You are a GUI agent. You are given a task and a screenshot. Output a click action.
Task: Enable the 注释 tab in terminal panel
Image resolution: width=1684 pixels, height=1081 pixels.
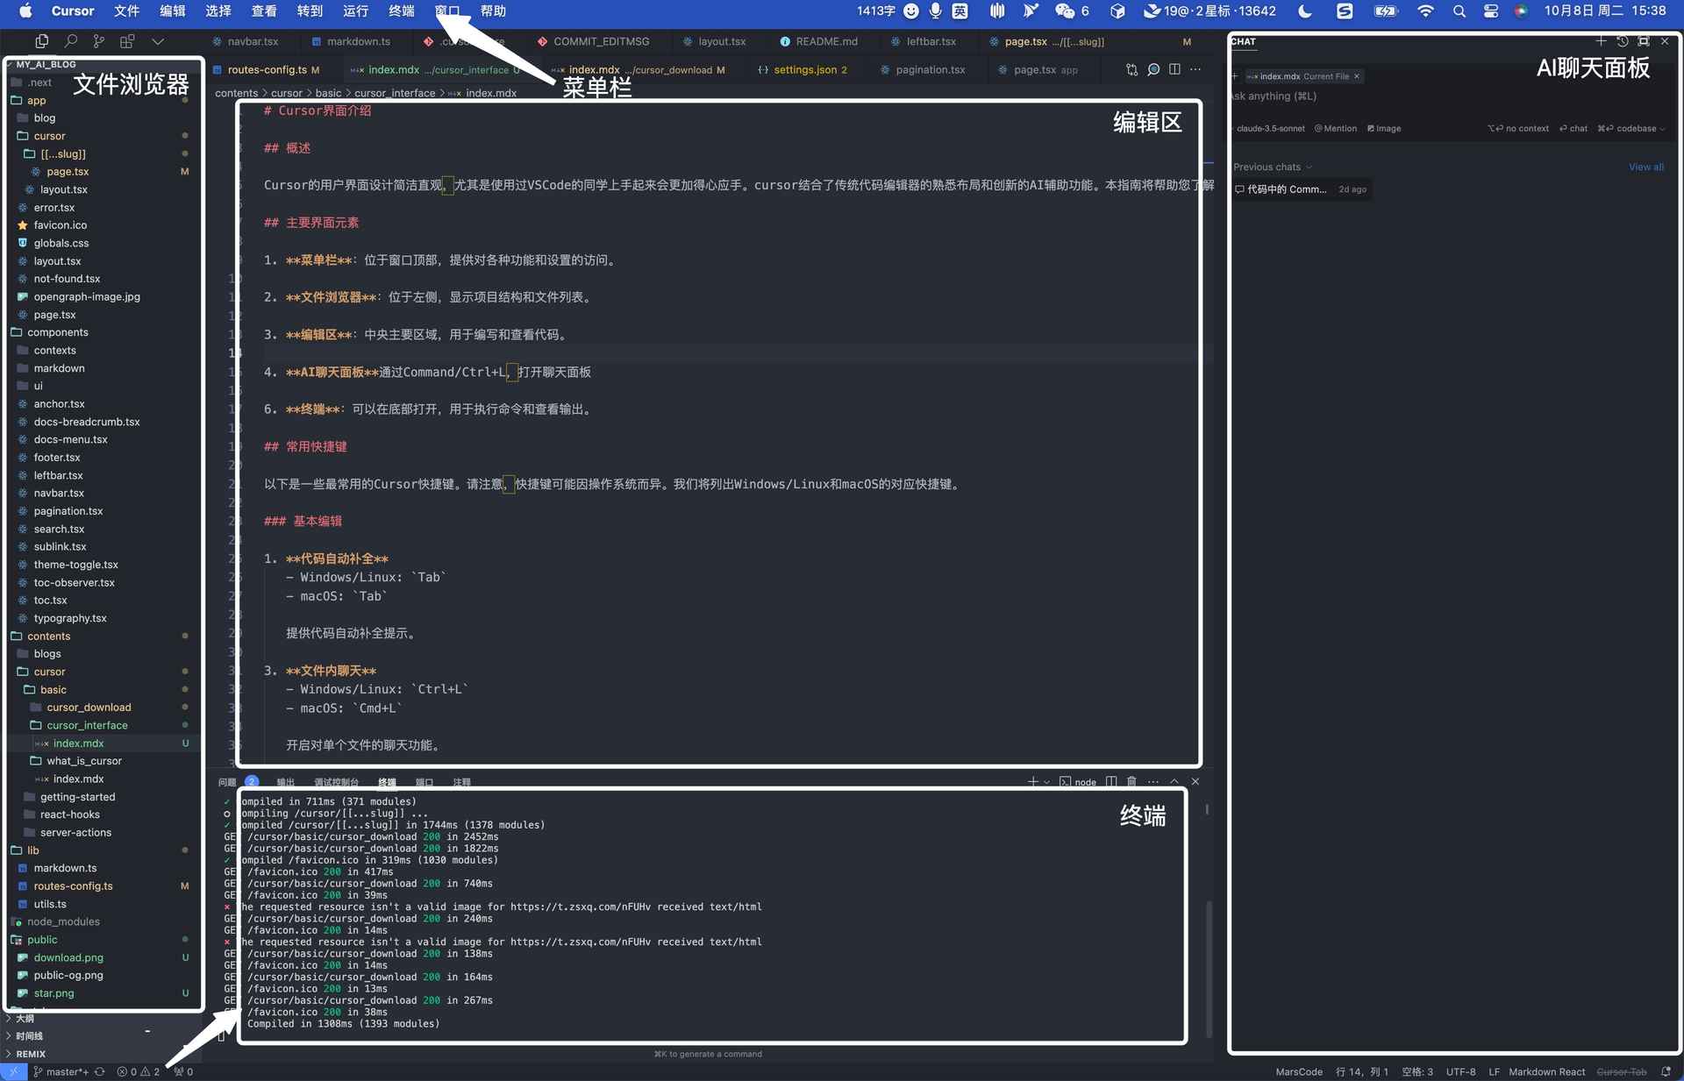(460, 782)
